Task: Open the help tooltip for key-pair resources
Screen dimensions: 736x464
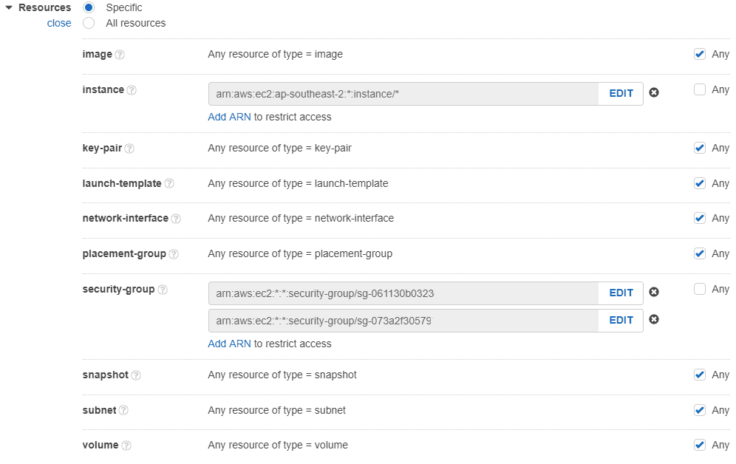Action: point(130,148)
